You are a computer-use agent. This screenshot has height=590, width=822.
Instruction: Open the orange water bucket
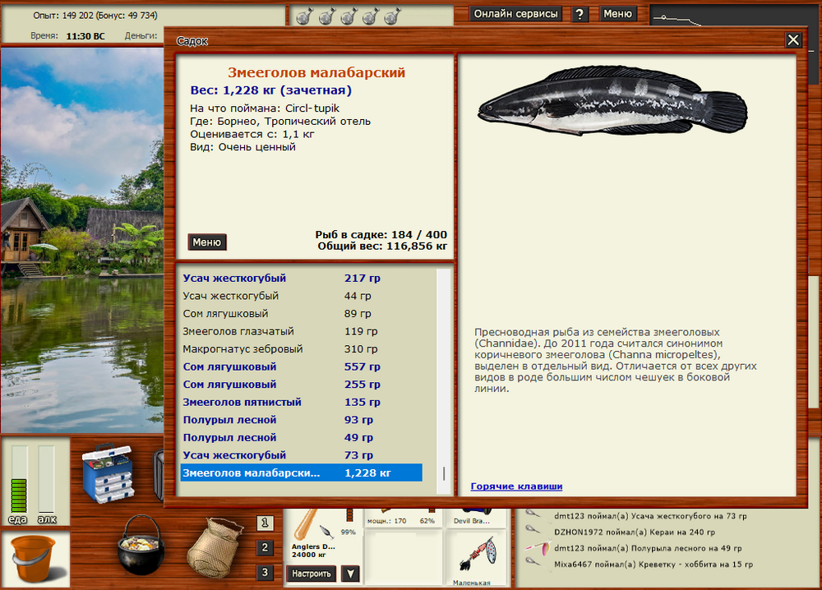tap(33, 557)
